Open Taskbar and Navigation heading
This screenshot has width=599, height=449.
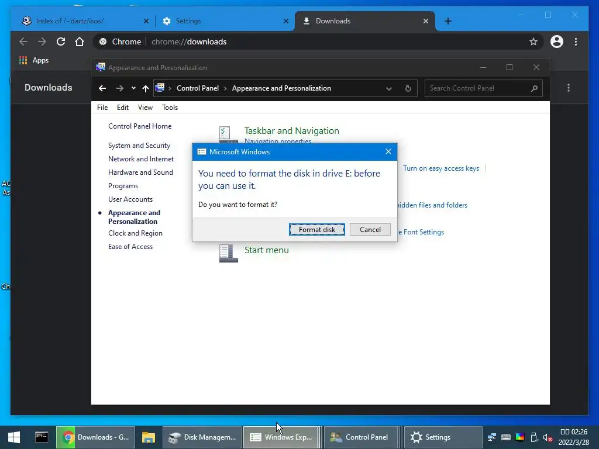tap(292, 130)
